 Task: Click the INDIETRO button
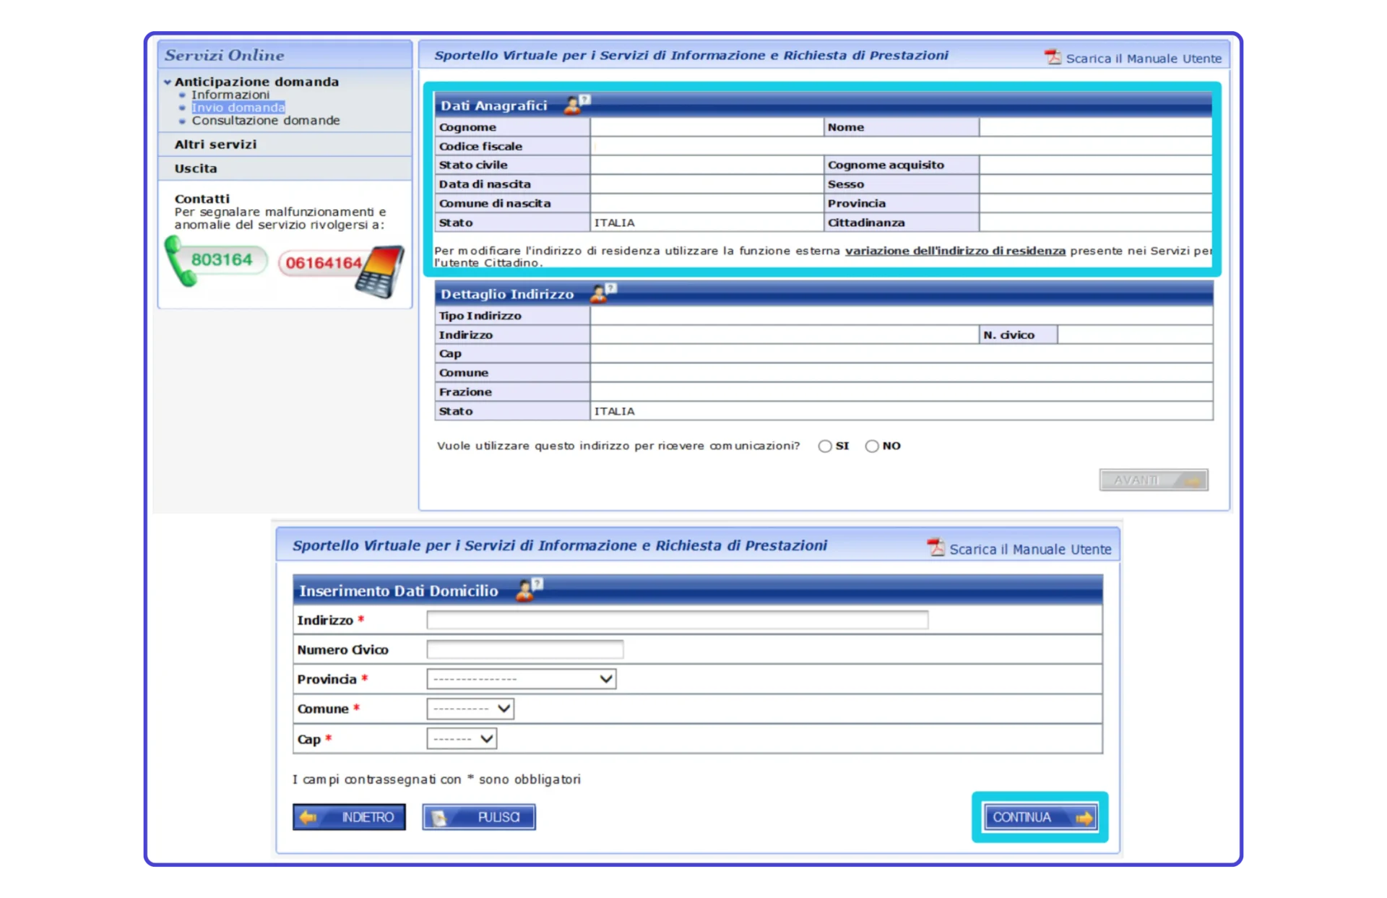[349, 817]
